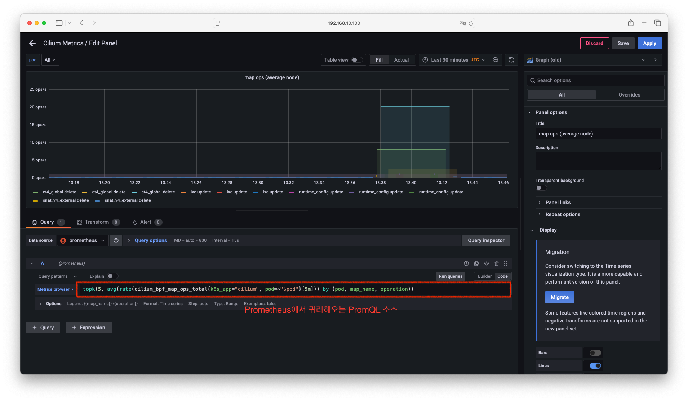This screenshot has height=401, width=688.
Task: Refresh the dashboard with the refresh icon
Action: [511, 60]
